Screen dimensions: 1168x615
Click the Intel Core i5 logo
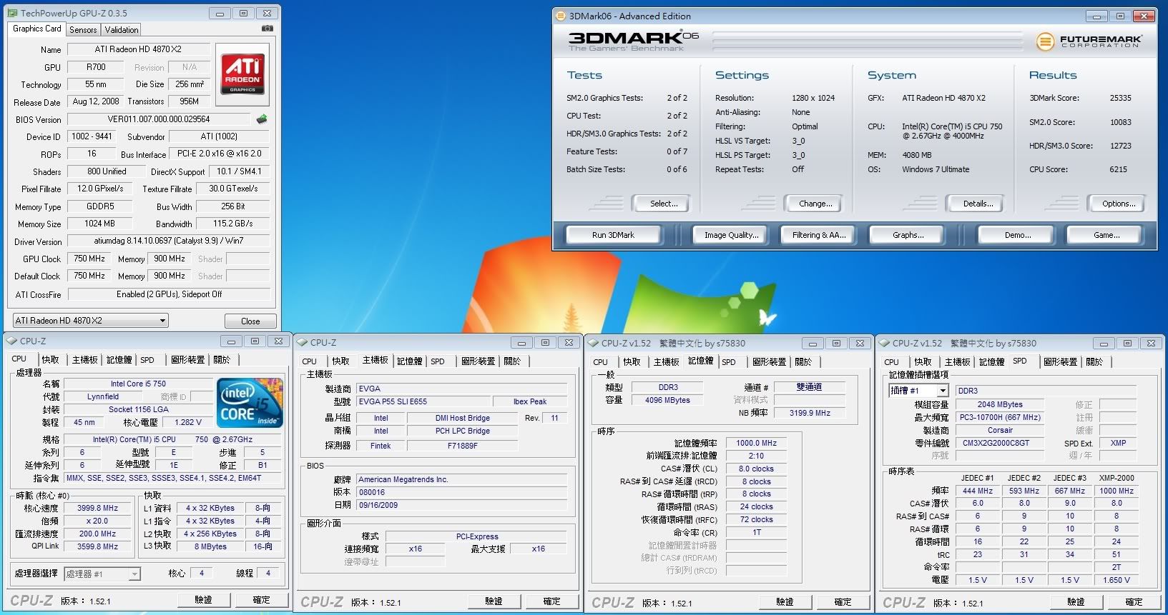point(250,403)
